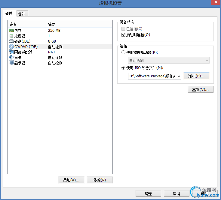Select 使用 ISO 映像文件(M) radio button

[x=123, y=68]
